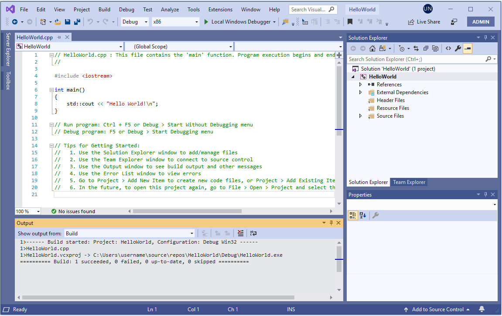Image resolution: width=502 pixels, height=316 pixels.
Task: Open the New Project icon
Action: click(x=44, y=21)
